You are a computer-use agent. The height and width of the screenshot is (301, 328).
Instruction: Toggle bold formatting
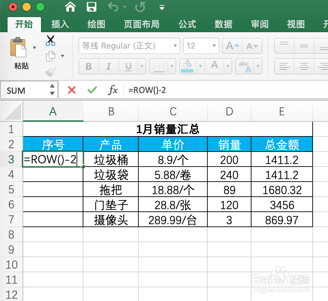(x=88, y=66)
